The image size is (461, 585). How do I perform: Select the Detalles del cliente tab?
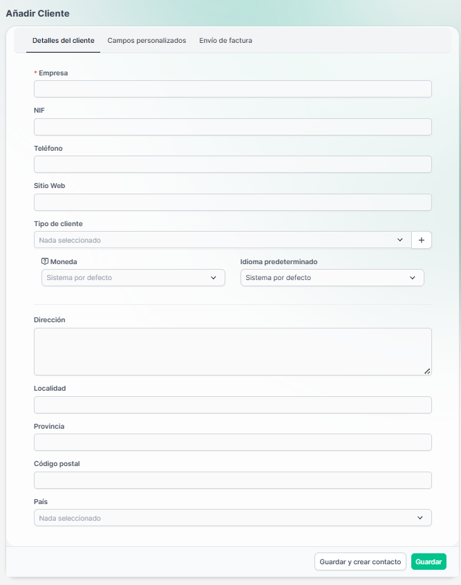point(64,41)
